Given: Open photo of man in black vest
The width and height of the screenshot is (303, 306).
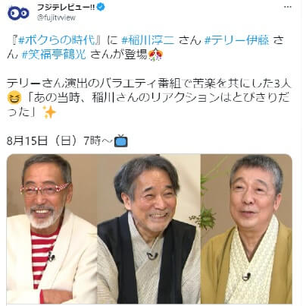Looking at the screenshot, I should click(x=148, y=229).
